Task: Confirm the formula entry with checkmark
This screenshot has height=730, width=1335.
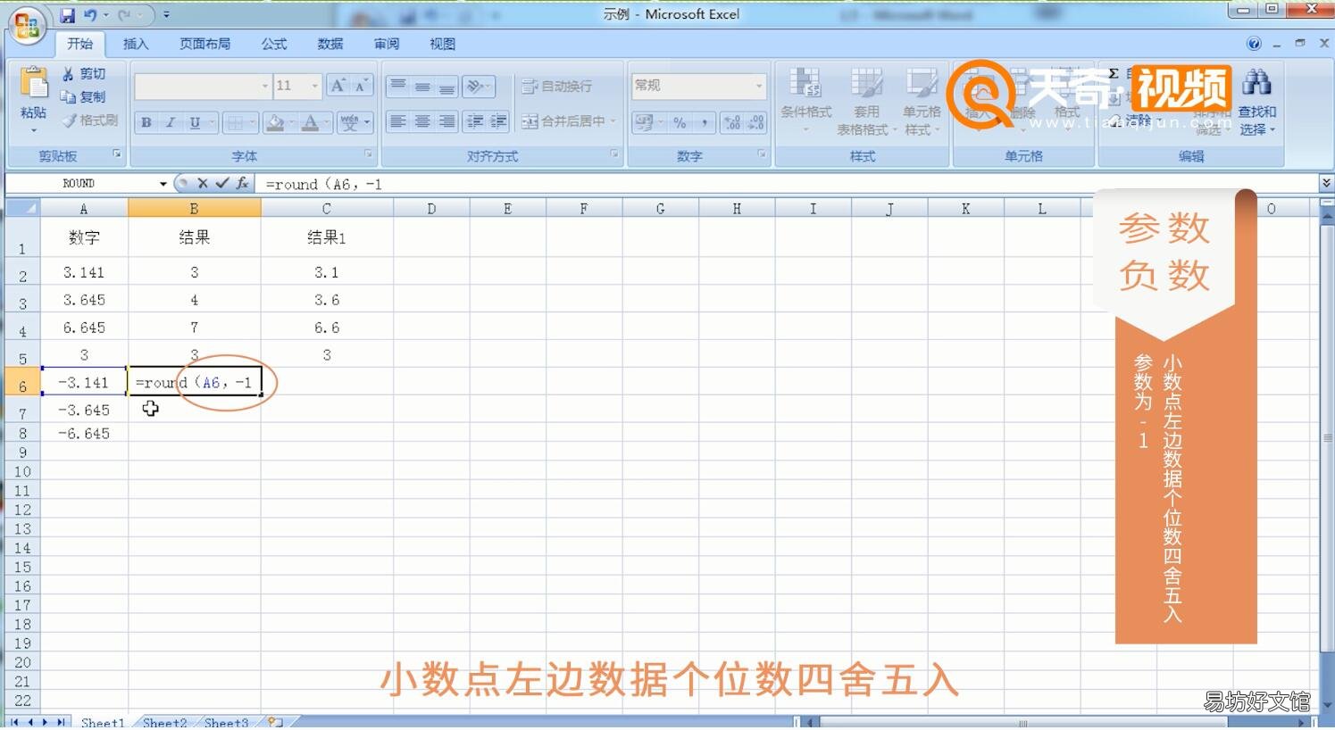Action: point(222,183)
